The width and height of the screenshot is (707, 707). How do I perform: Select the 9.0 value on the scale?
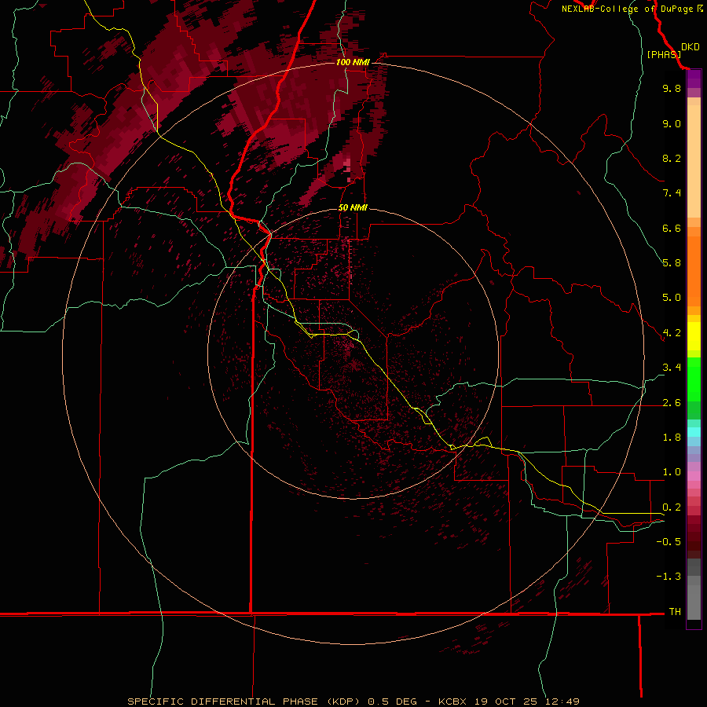672,123
